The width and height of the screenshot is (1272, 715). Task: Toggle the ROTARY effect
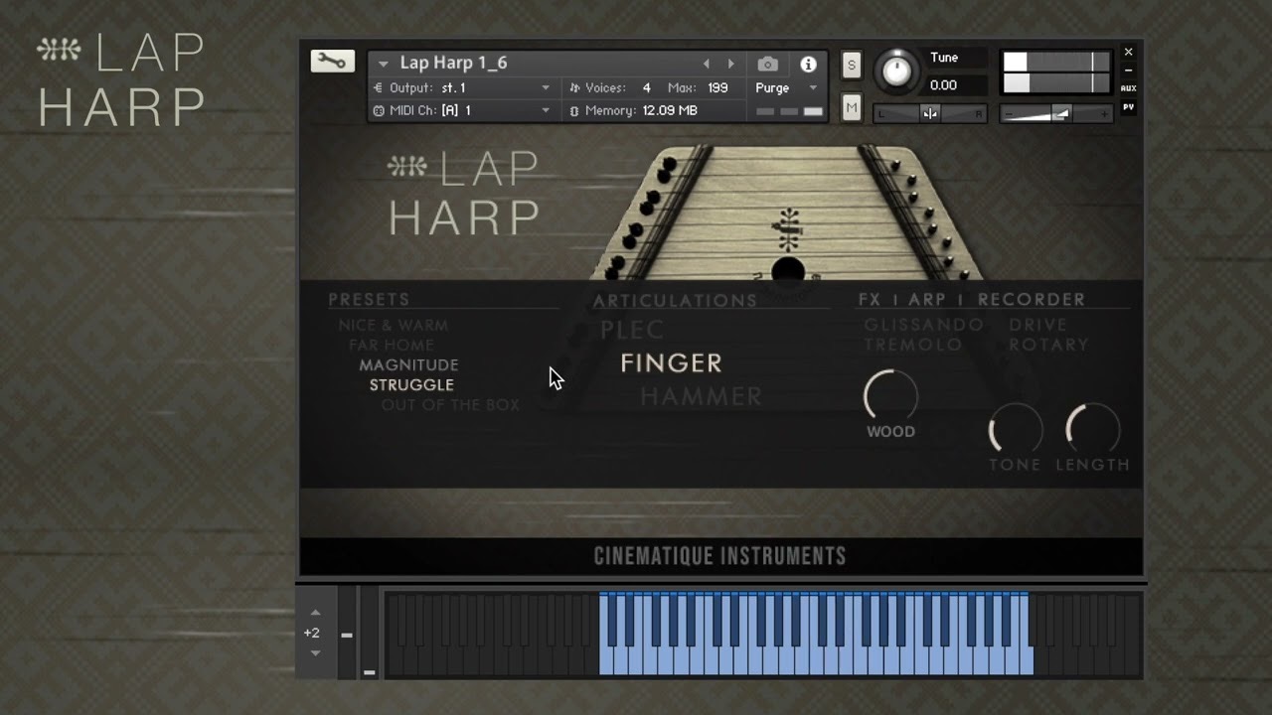tap(1049, 345)
